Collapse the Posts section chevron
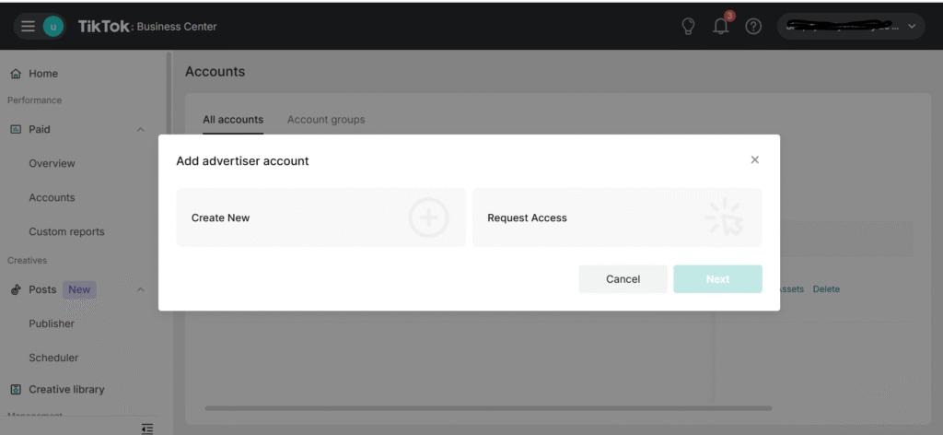 [141, 290]
